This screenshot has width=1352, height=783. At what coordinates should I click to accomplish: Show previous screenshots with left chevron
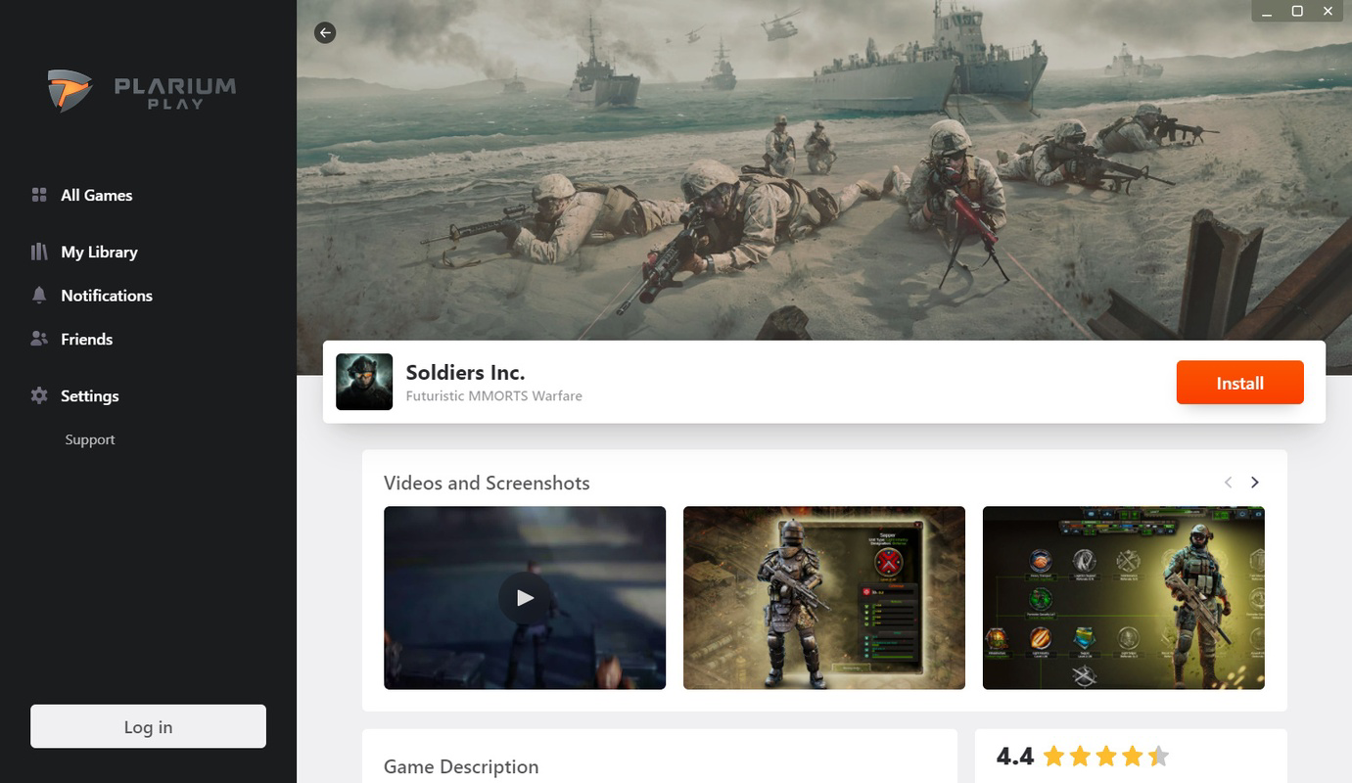pos(1228,483)
